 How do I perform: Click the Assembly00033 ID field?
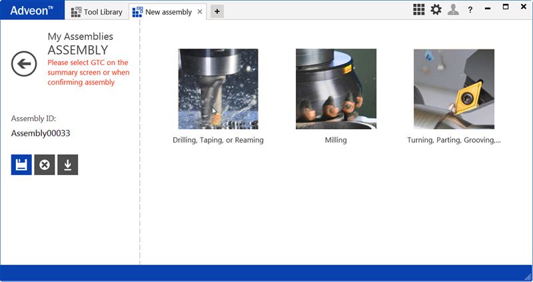point(41,133)
